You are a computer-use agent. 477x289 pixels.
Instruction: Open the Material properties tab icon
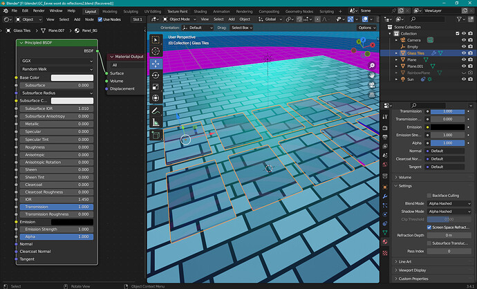point(385,242)
